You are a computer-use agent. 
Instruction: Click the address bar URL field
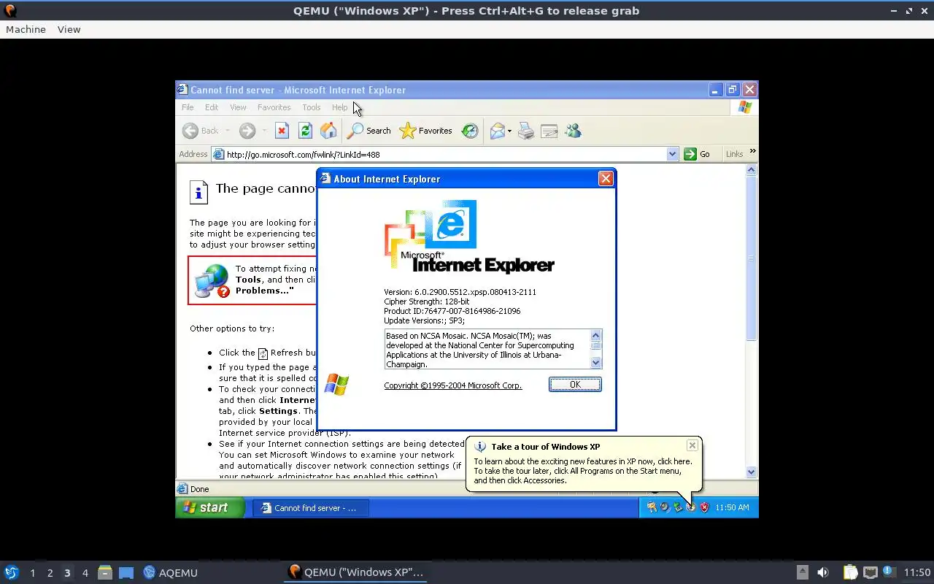pyautogui.click(x=445, y=154)
